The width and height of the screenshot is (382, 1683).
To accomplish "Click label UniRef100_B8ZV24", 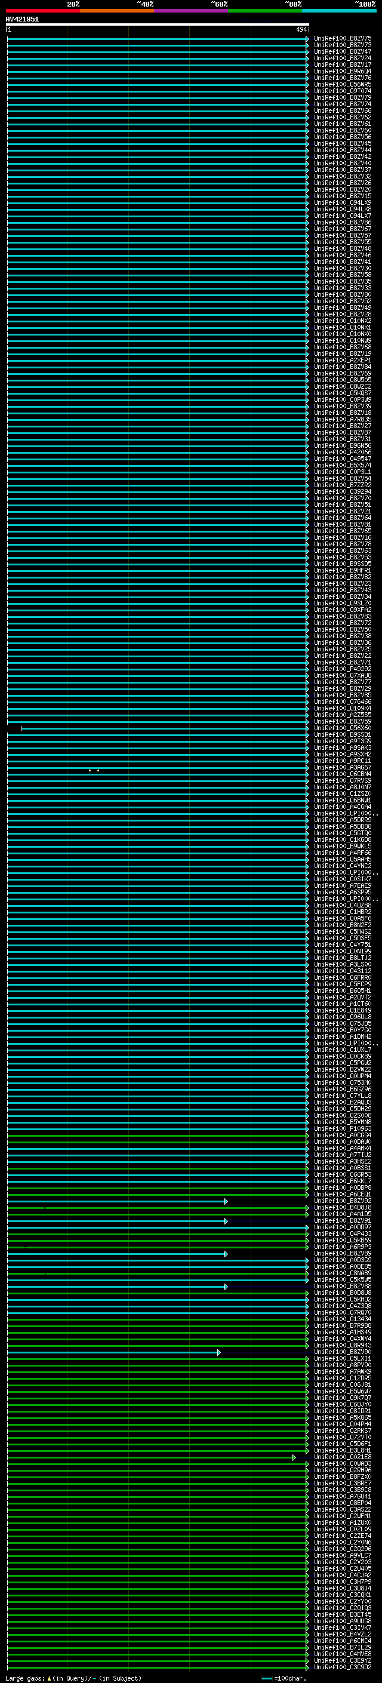I will (x=343, y=58).
